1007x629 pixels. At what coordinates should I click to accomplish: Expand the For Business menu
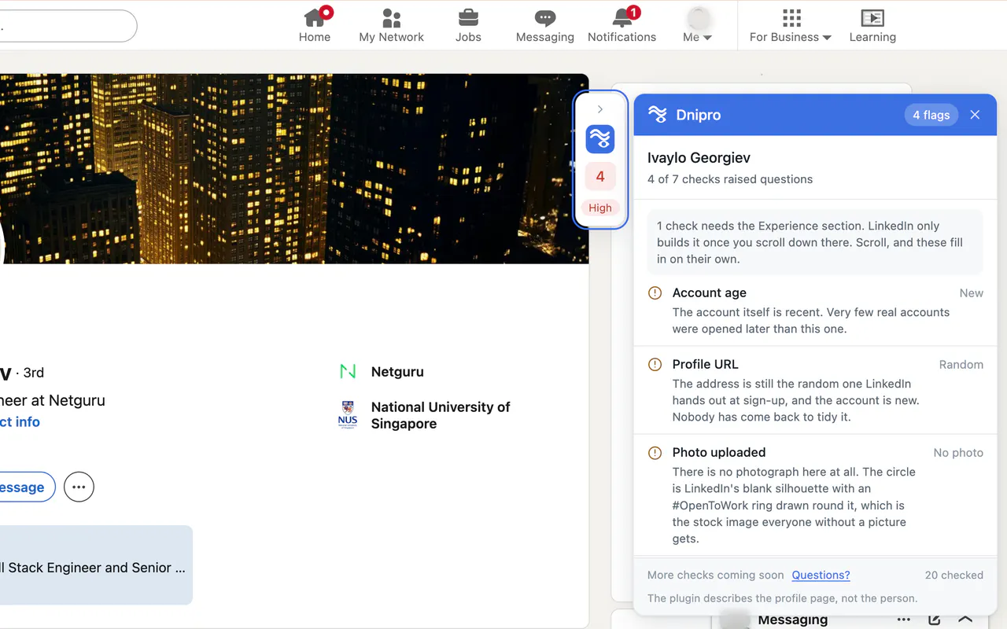tap(791, 25)
